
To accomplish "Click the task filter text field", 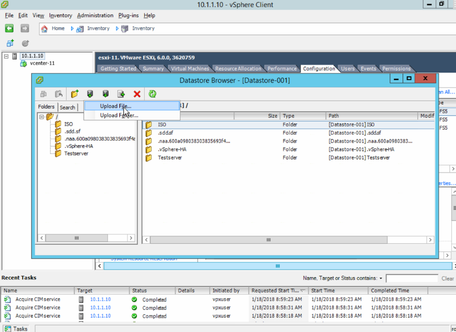I will point(412,278).
